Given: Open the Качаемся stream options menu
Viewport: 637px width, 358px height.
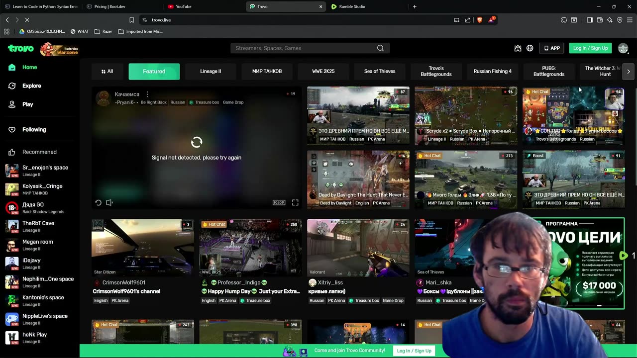Looking at the screenshot, I should click(147, 94).
